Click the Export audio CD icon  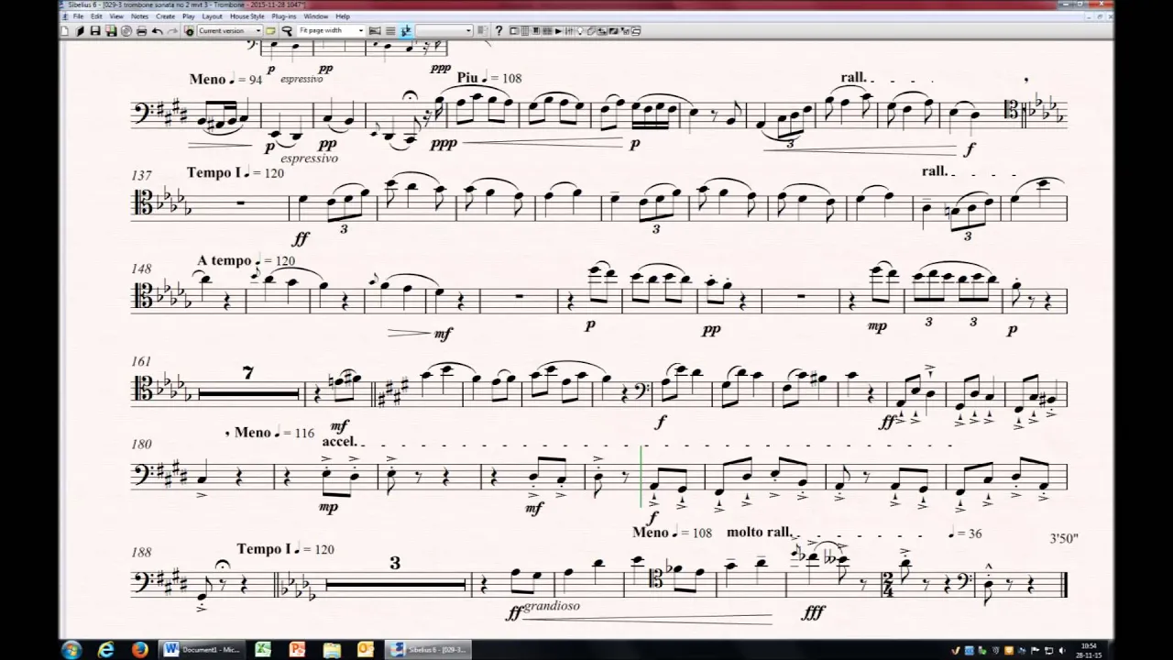(126, 30)
